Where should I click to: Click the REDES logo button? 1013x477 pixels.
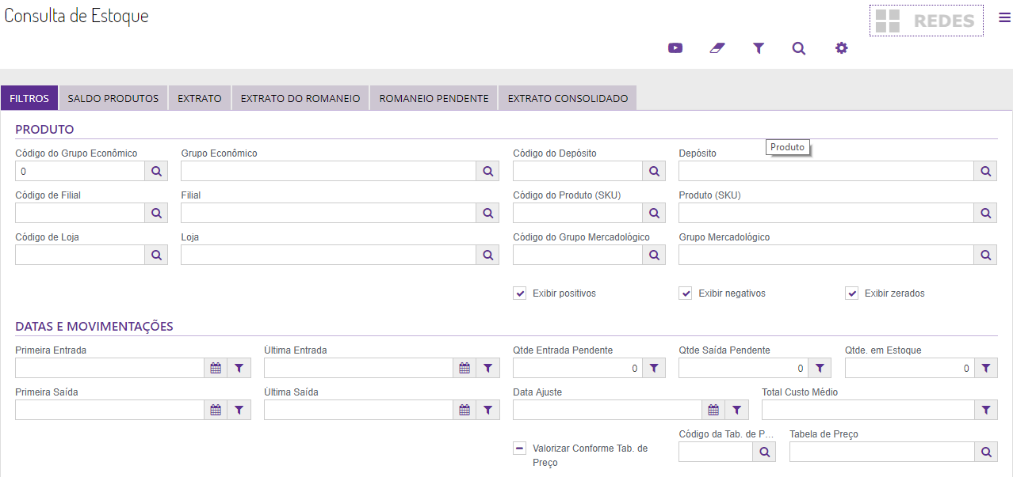coord(926,21)
